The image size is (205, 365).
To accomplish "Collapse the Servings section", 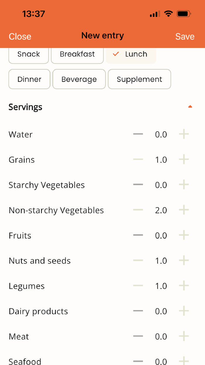I will (x=190, y=107).
